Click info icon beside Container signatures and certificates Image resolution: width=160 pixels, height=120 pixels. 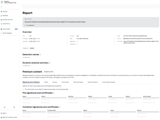click(60, 107)
